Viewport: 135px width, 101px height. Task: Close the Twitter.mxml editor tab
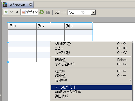(x=30, y=4)
